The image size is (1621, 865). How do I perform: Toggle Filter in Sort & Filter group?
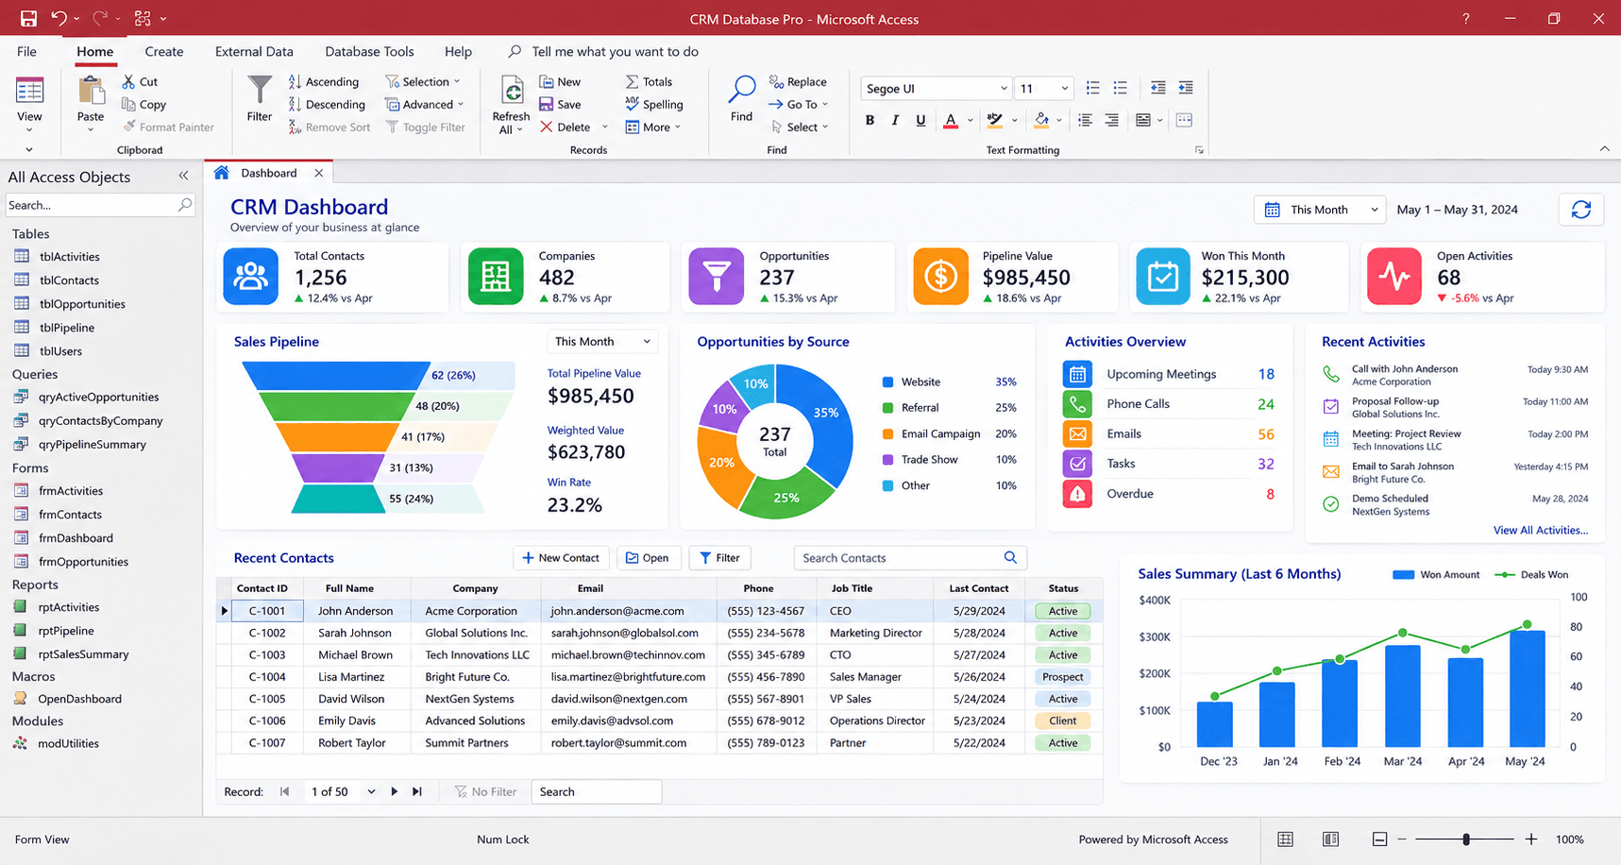[x=425, y=127]
